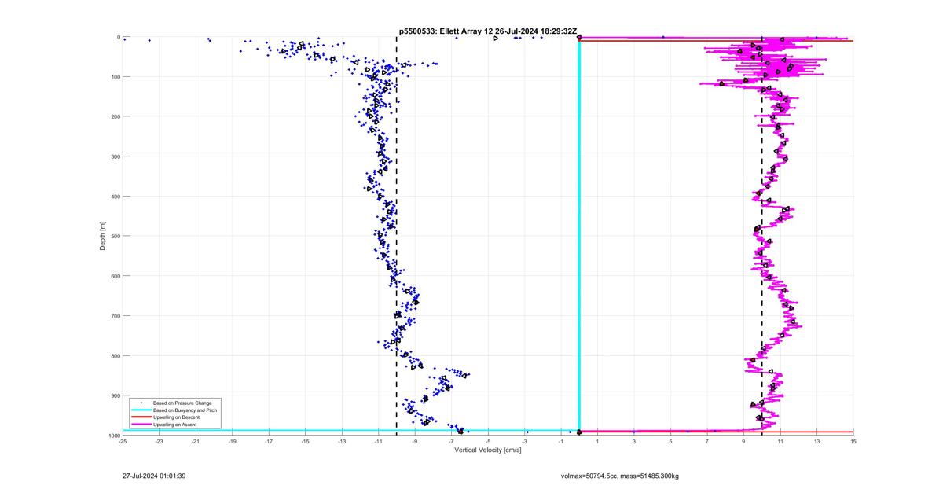The width and height of the screenshot is (943, 489).
Task: Select legend entry Based on Buoyancy and Pitch
Action: [x=184, y=410]
